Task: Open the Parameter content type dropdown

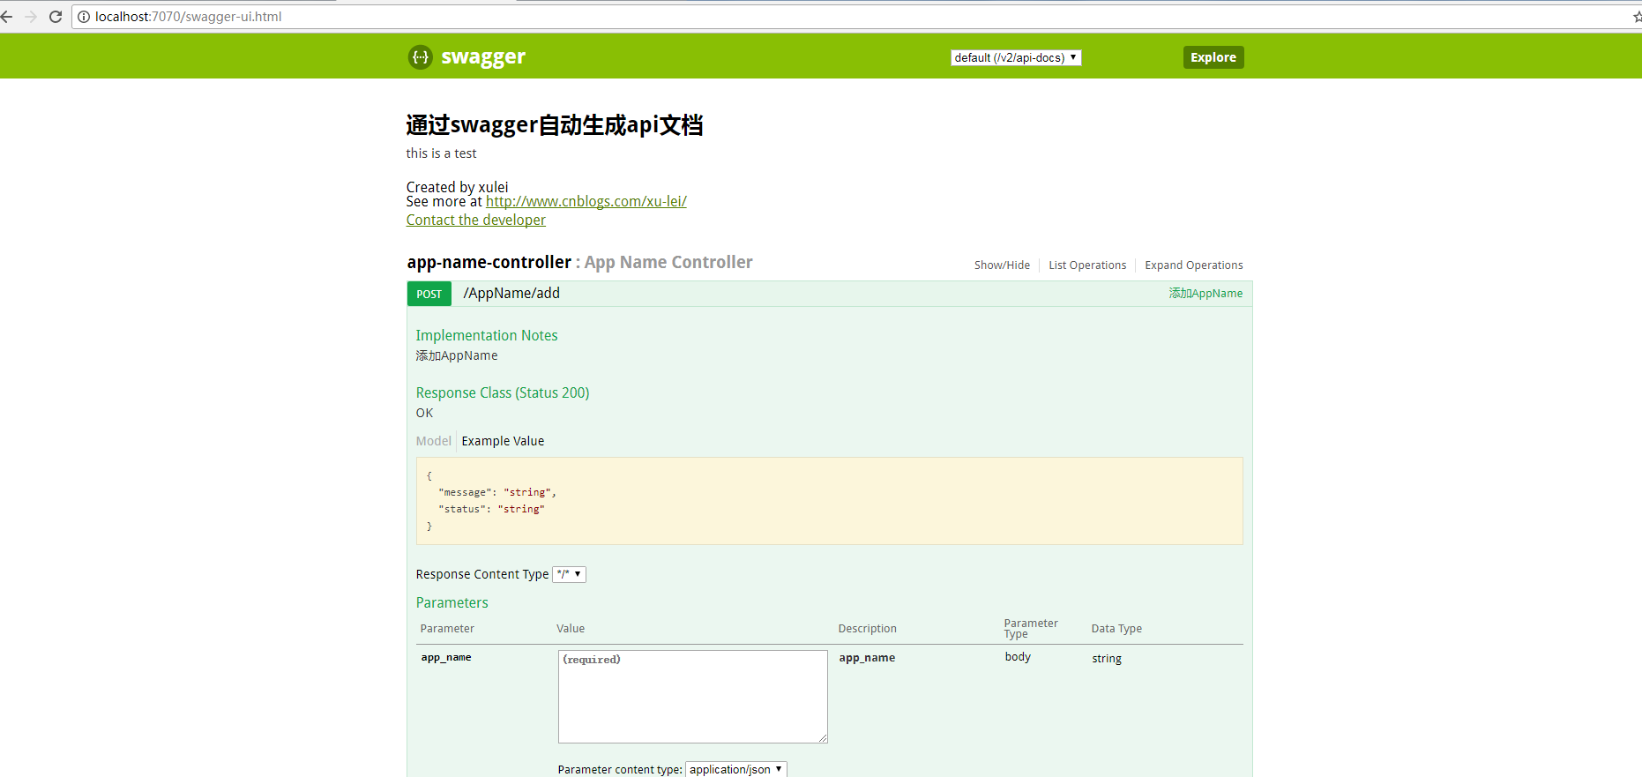Action: [x=736, y=769]
